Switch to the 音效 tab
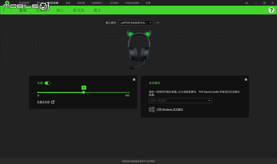This screenshot has height=164, width=277. [x=23, y=10]
